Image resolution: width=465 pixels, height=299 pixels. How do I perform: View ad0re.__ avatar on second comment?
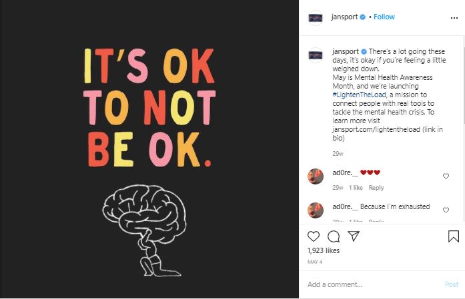[316, 210]
